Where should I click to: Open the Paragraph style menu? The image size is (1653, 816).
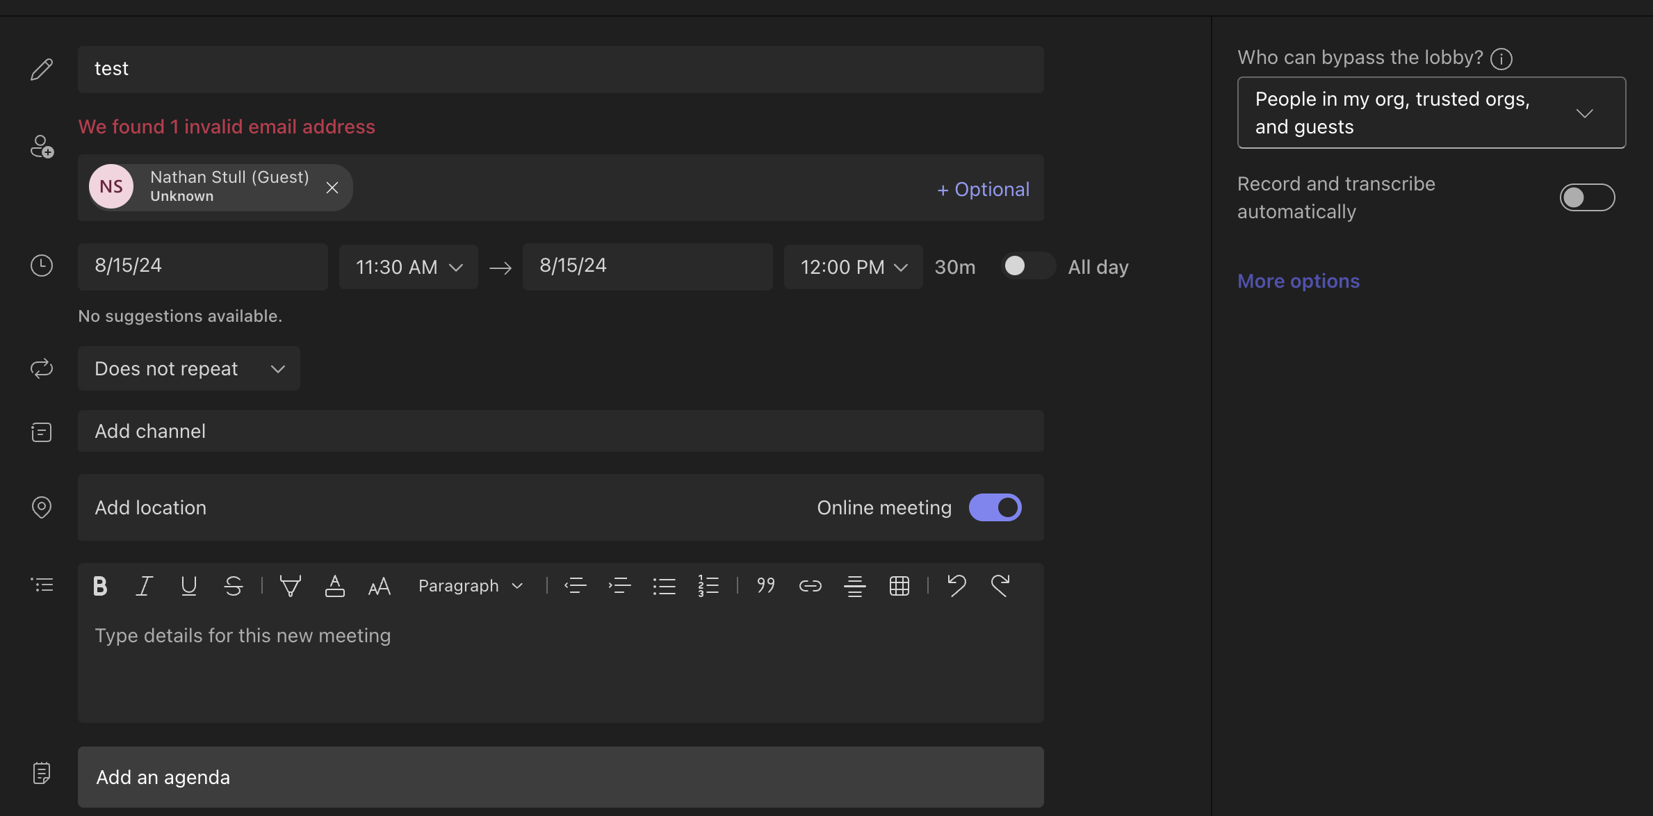pos(470,586)
